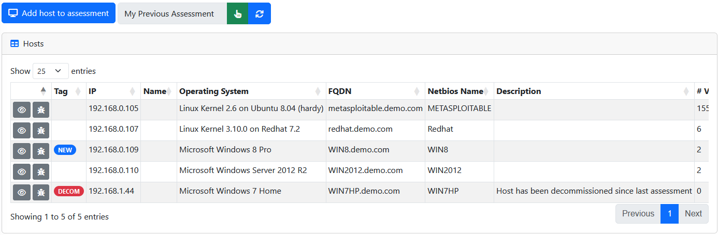Click the eye icon for 192.168.0.109
The image size is (718, 235).
[x=21, y=151]
